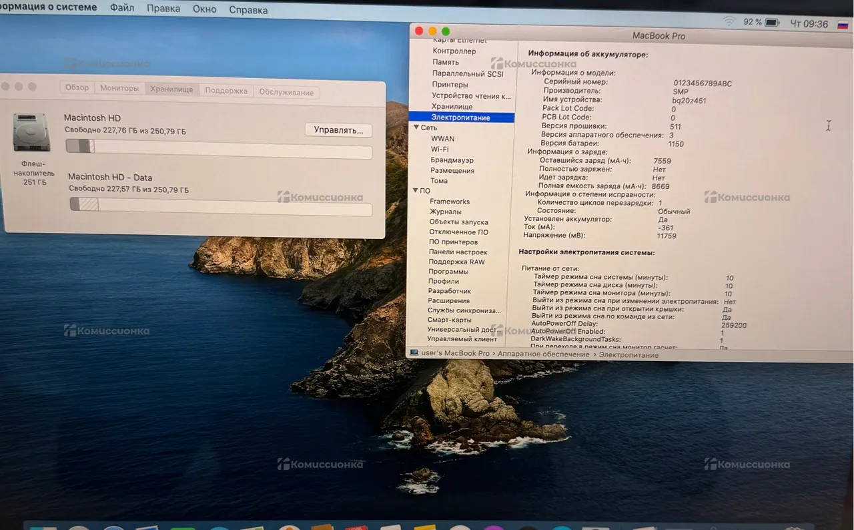Click the Macintosh HD drive icon

coord(31,132)
